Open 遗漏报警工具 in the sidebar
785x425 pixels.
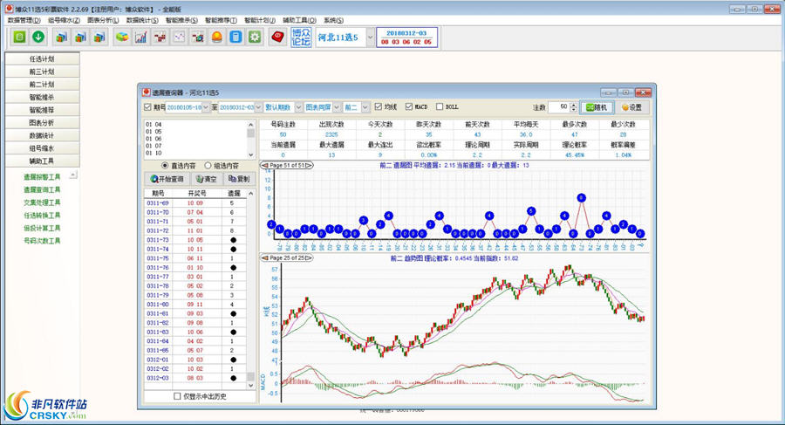click(x=42, y=176)
